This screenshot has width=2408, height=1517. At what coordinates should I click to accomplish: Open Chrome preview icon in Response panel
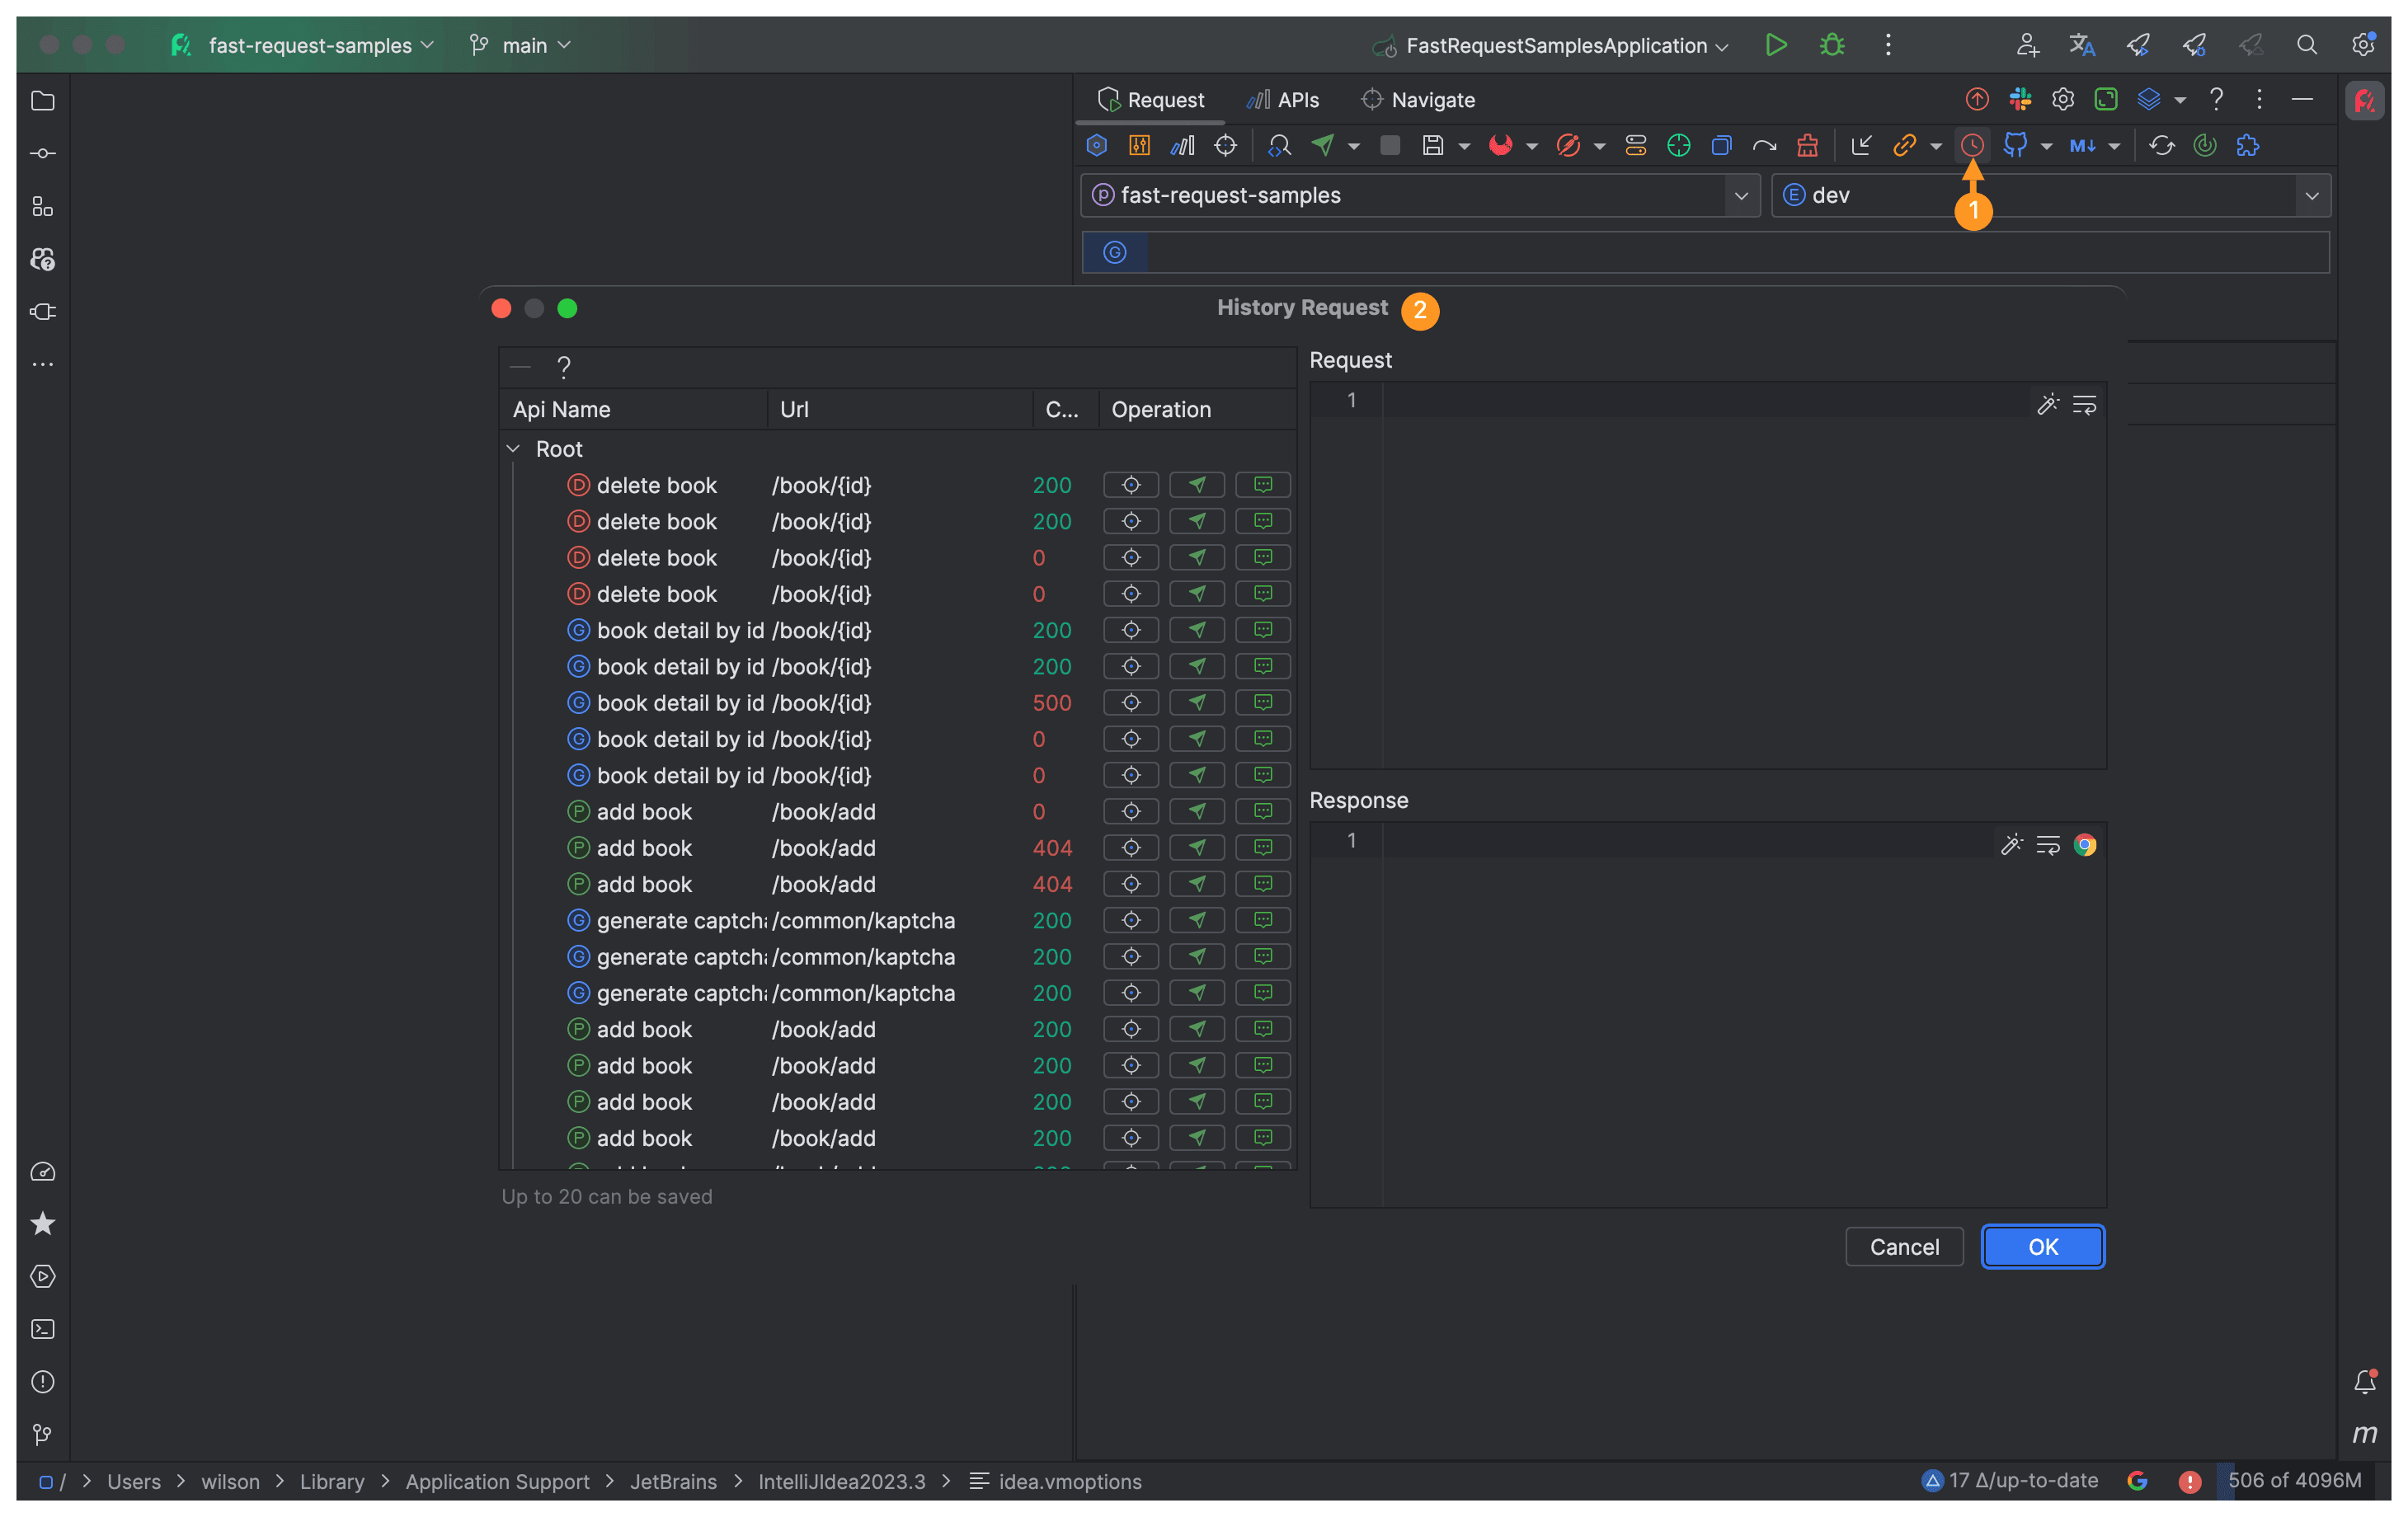point(2085,845)
